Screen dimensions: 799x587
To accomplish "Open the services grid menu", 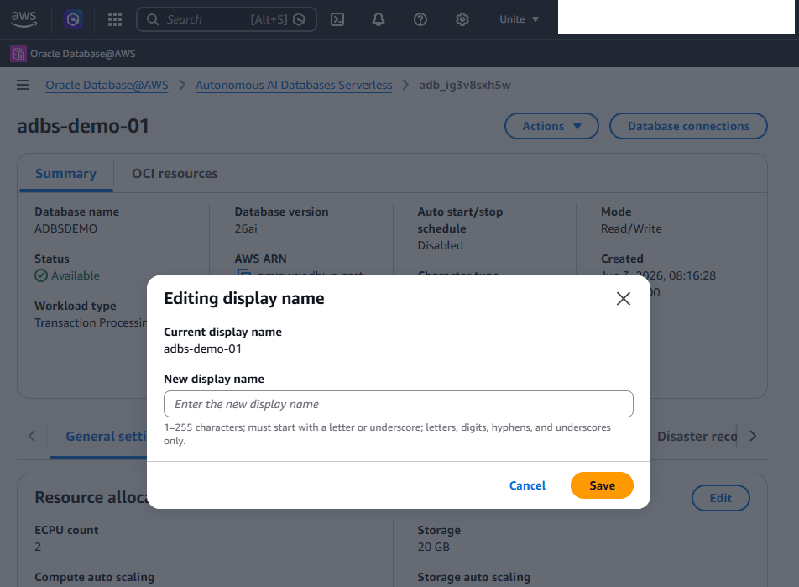I will tap(115, 19).
